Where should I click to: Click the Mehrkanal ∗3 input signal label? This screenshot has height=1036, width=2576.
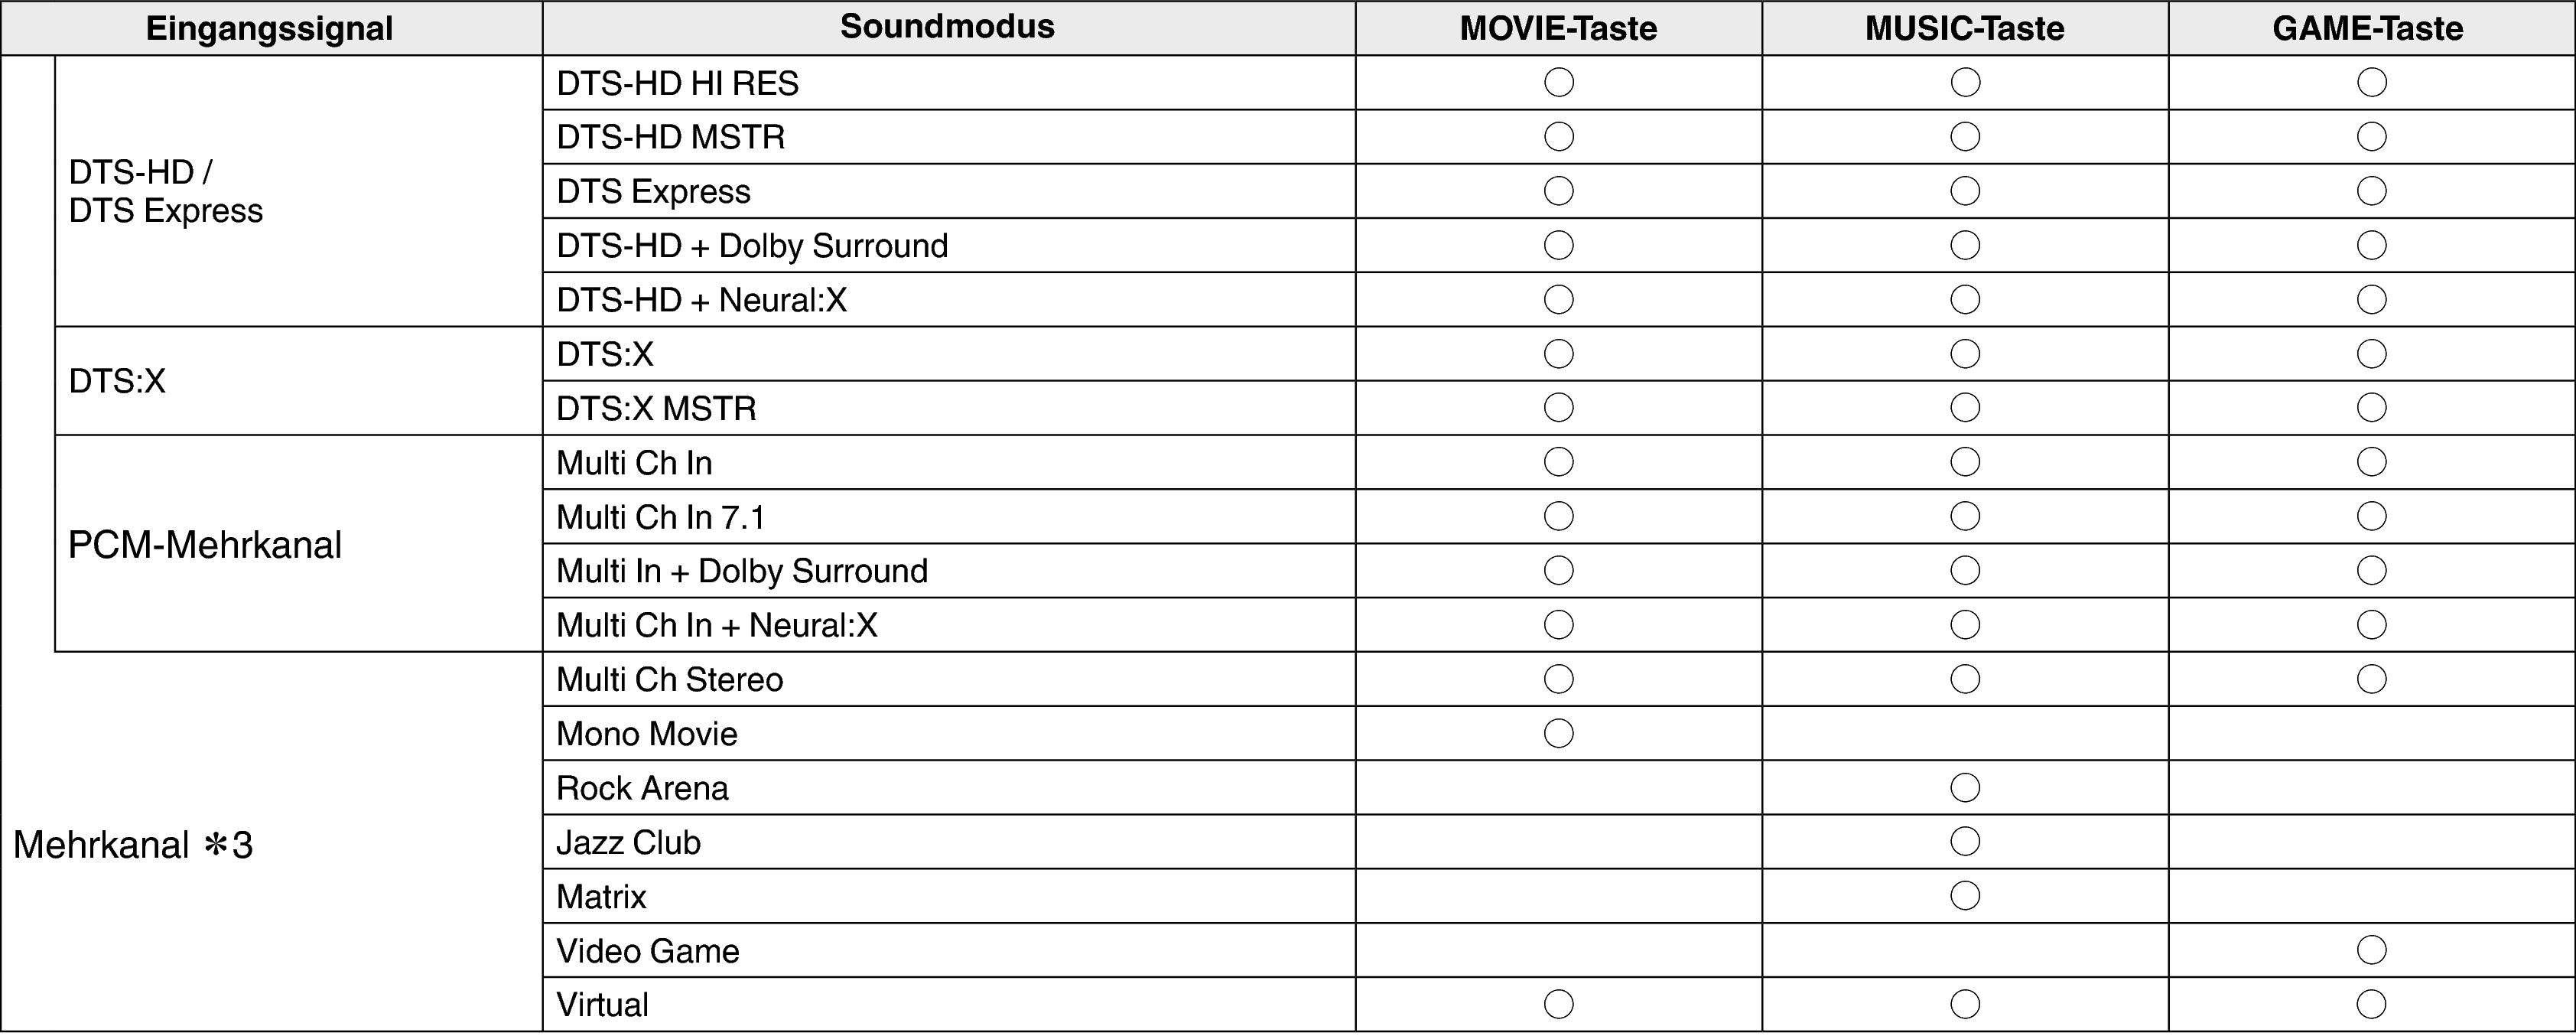tap(133, 846)
